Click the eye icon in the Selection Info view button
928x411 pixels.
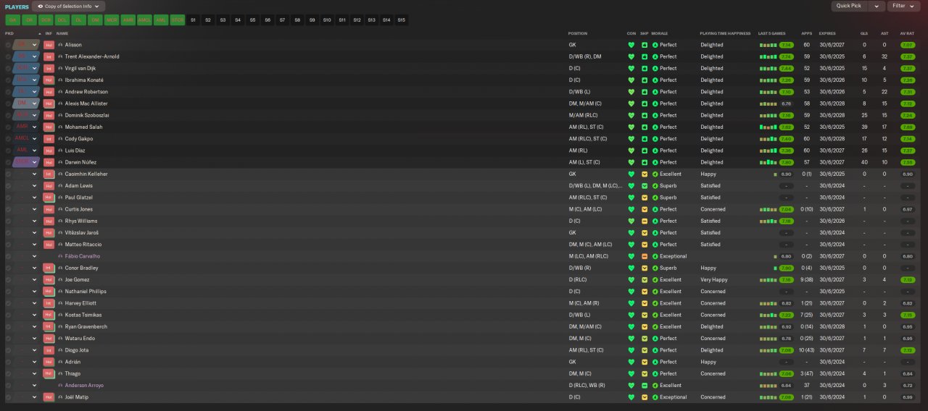[x=39, y=6]
